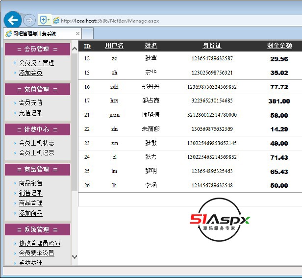Viewport: 302px width, 278px height.
Task: Click the browser Back arrow button
Action: [12, 20]
